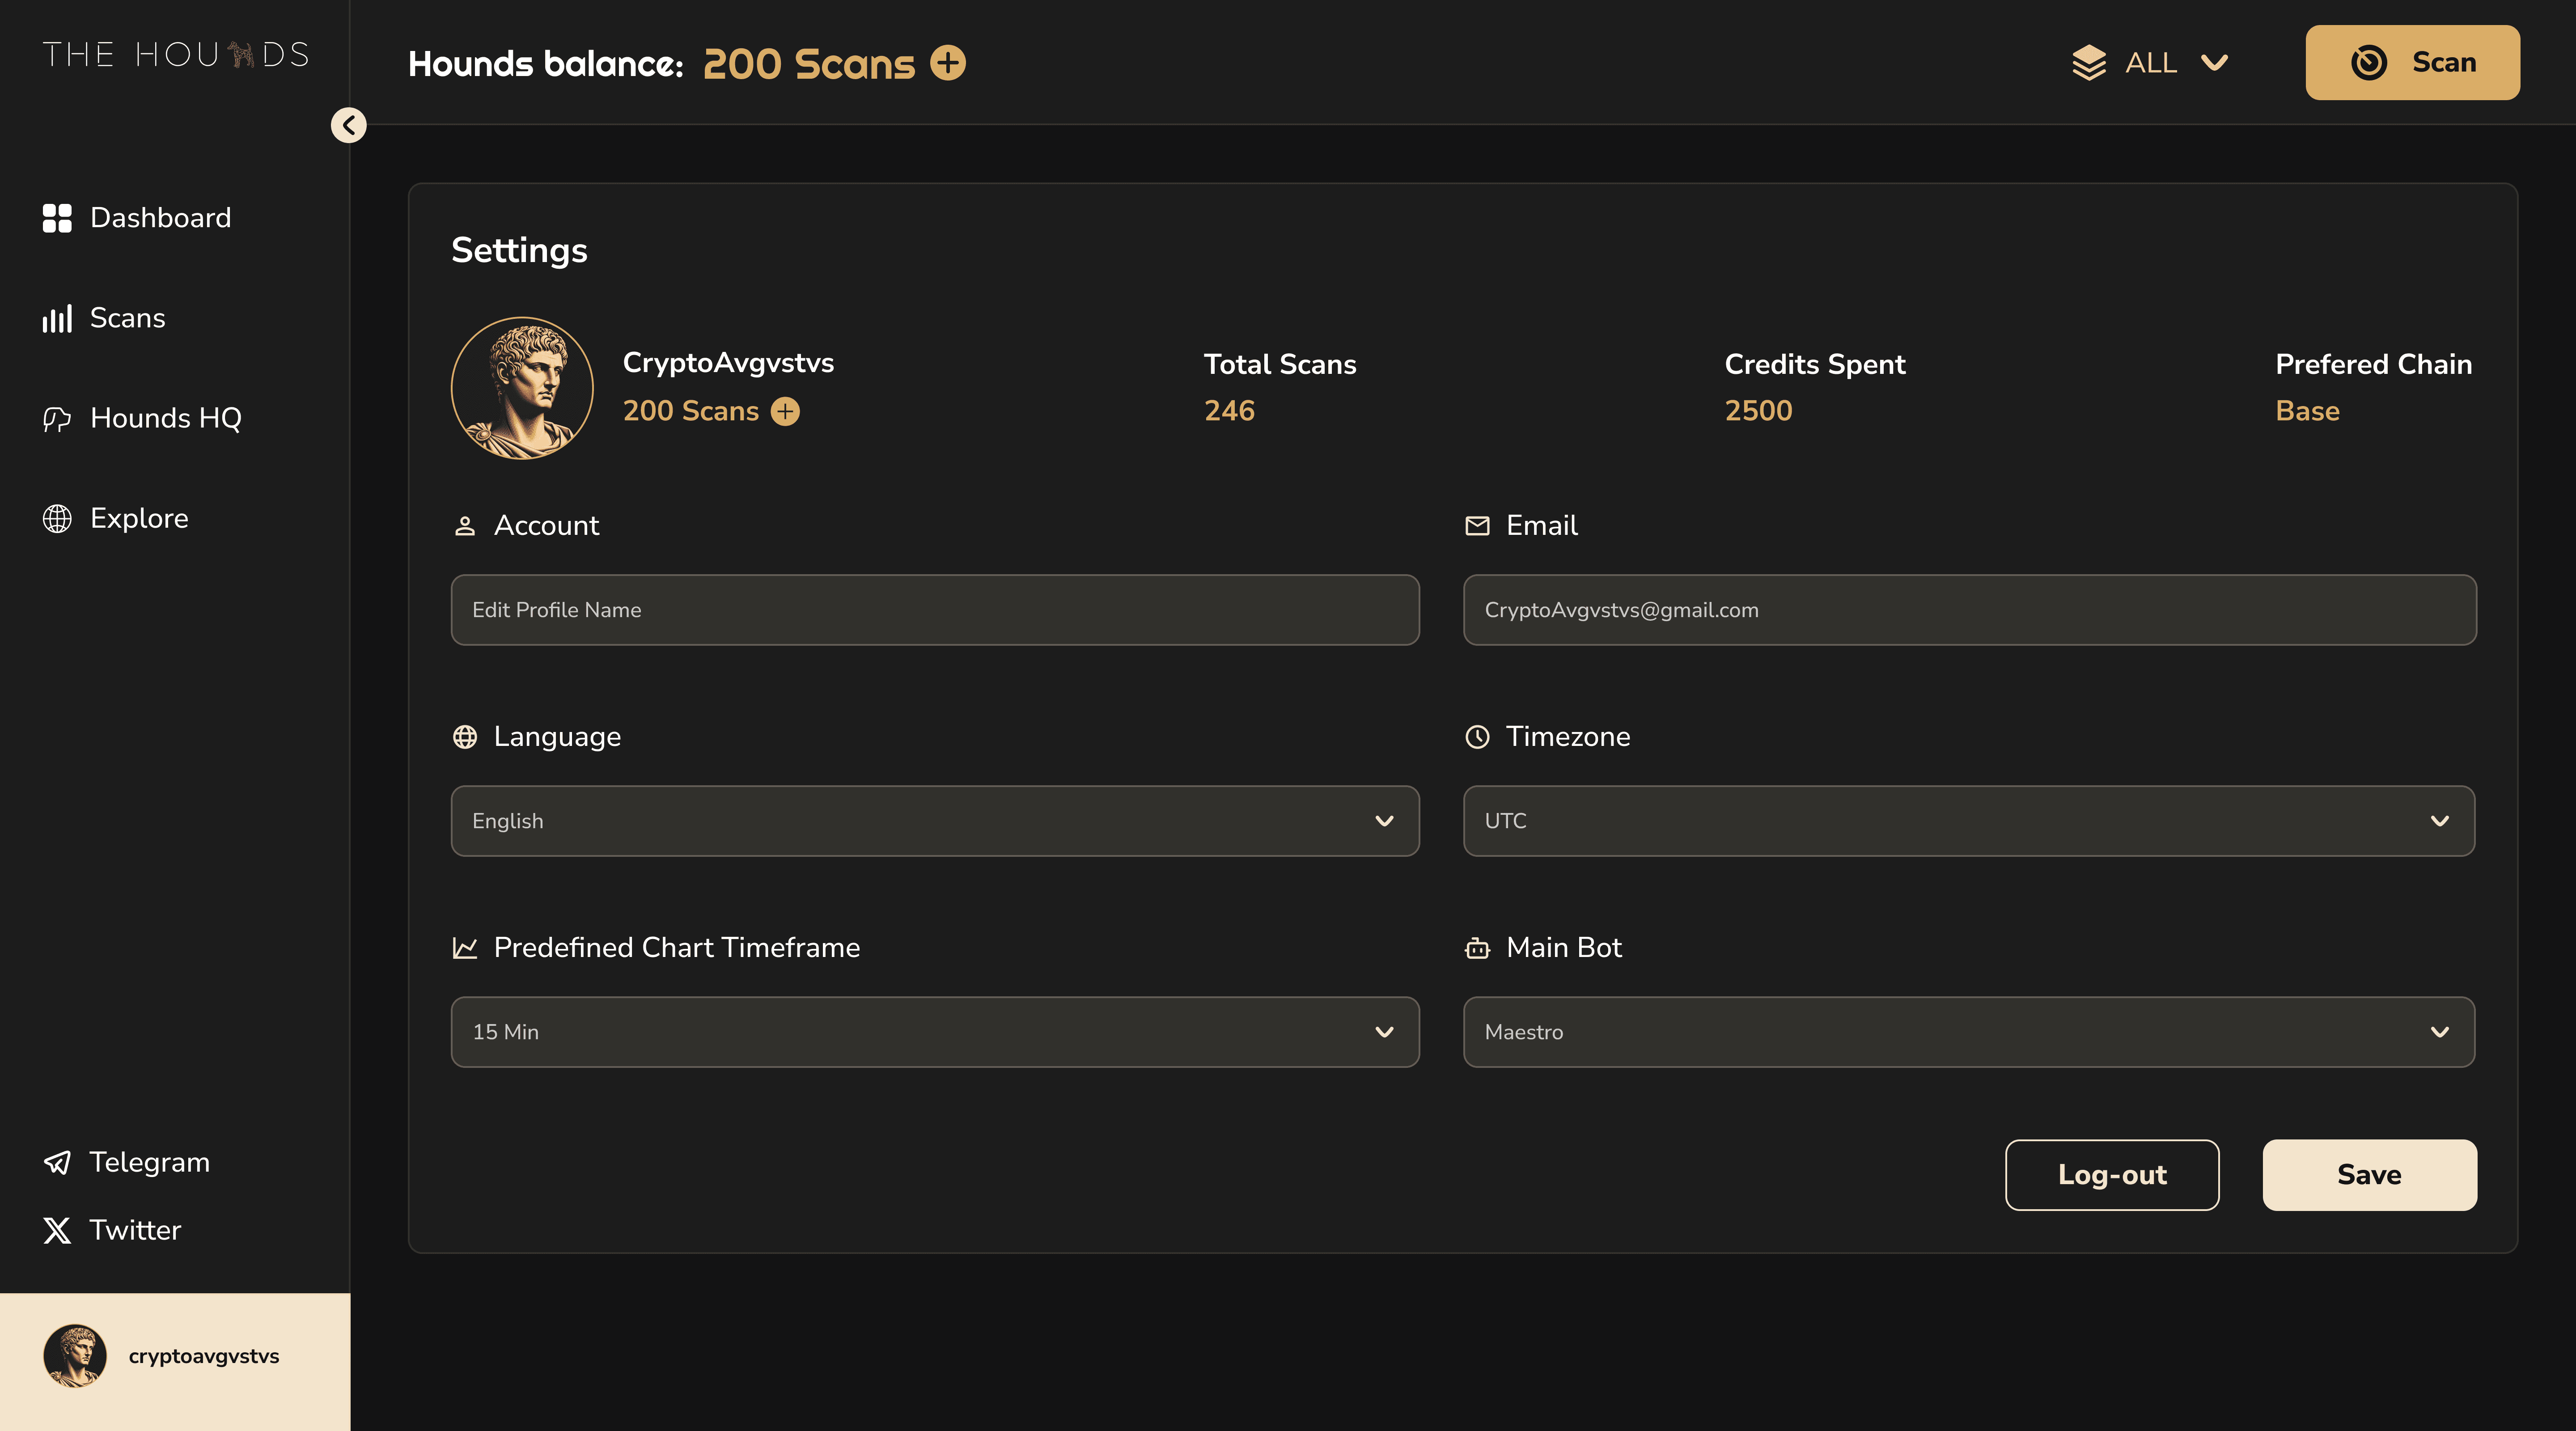
Task: Open the ALL chain filter dropdown
Action: pyautogui.click(x=2150, y=63)
